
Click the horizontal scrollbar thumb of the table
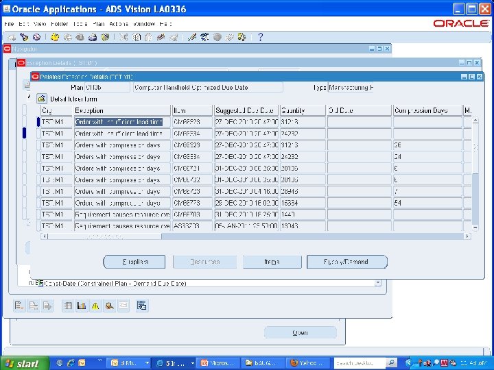click(104, 236)
